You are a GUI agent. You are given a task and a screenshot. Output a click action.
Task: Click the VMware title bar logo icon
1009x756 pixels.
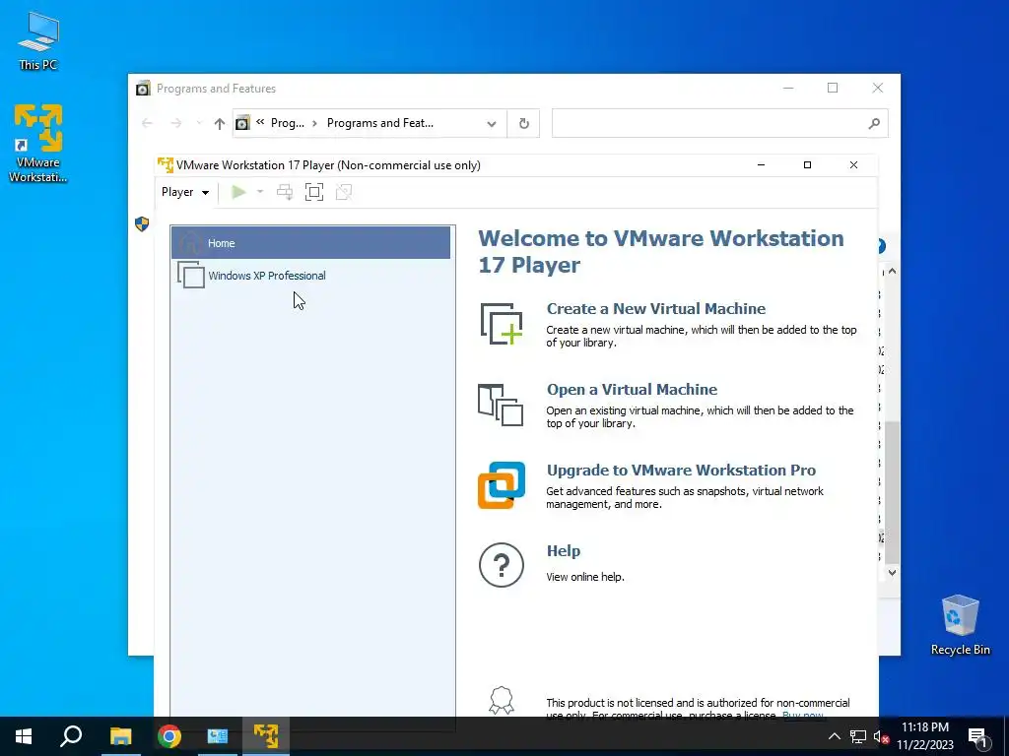tap(166, 165)
